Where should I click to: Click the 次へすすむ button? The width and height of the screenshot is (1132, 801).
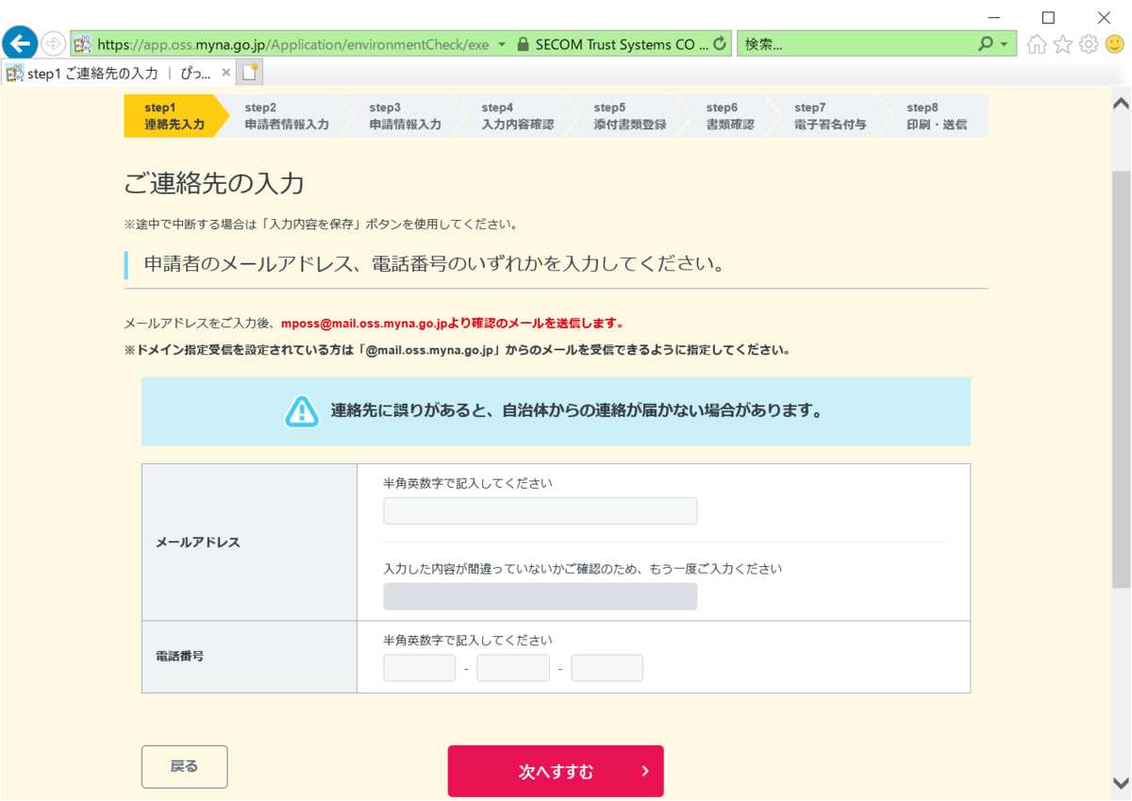click(556, 771)
